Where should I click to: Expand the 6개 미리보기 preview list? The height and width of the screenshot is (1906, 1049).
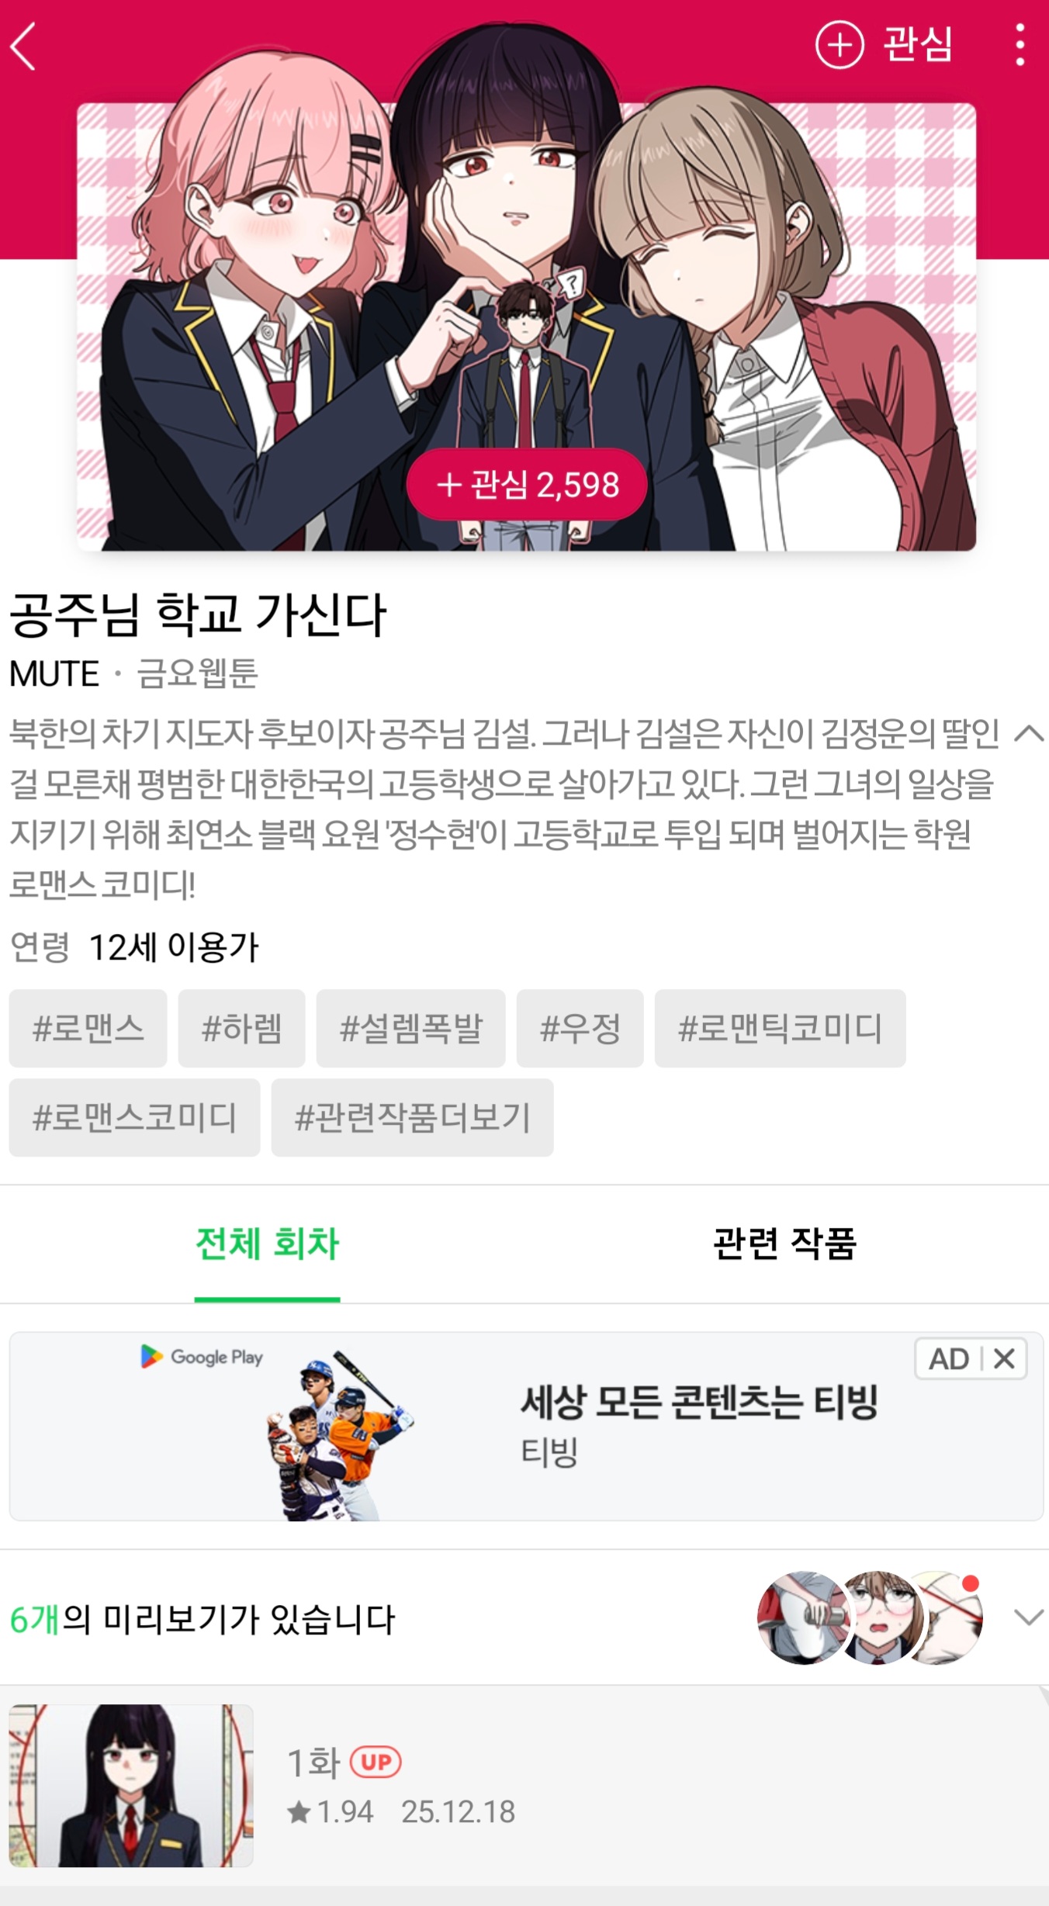[1029, 1617]
